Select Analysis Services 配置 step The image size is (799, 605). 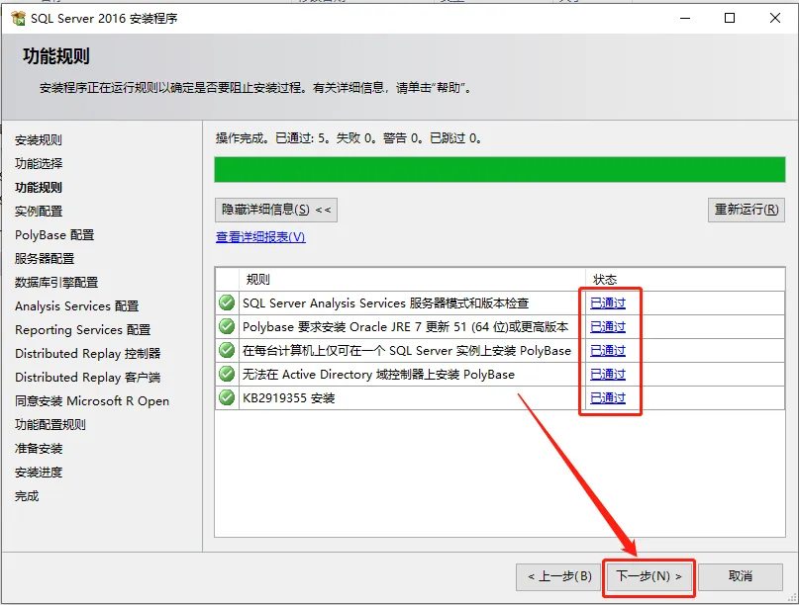76,306
